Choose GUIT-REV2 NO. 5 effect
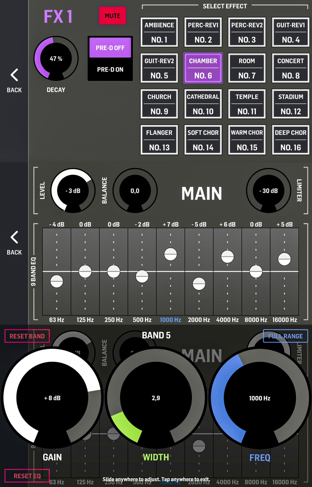 [159, 68]
